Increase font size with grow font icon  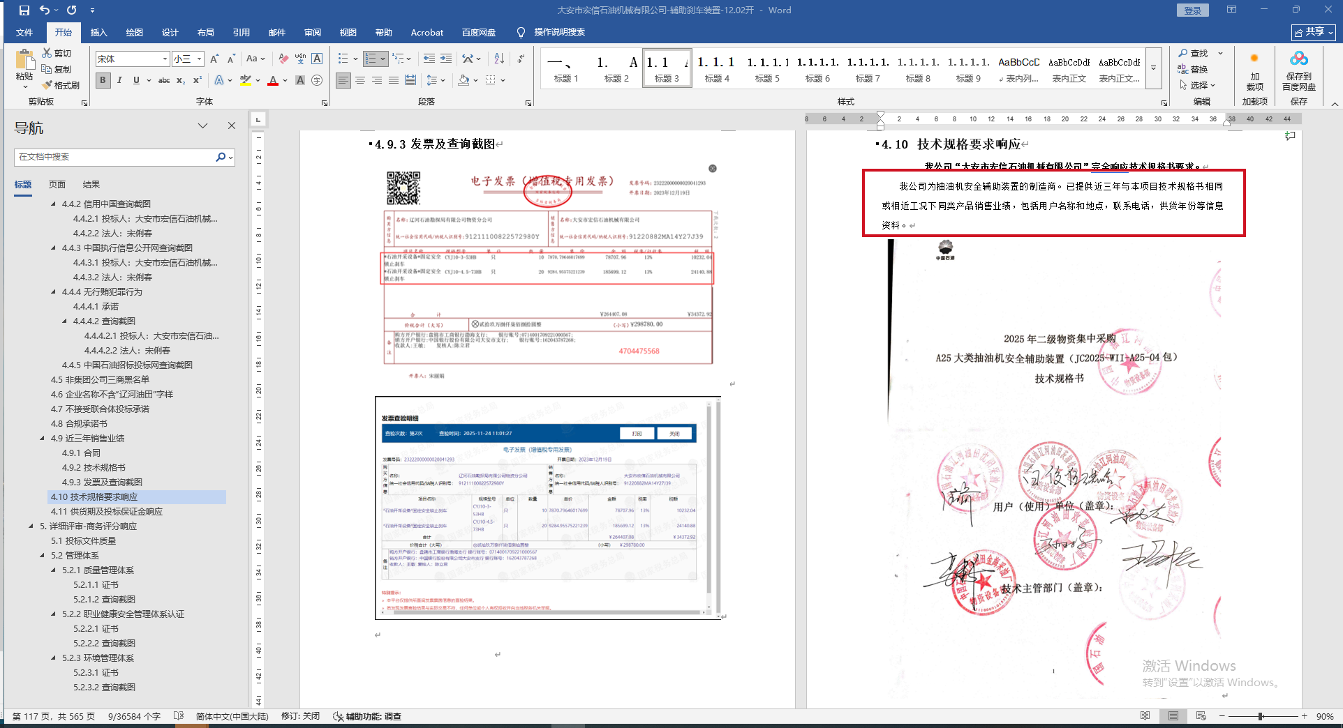[x=214, y=59]
